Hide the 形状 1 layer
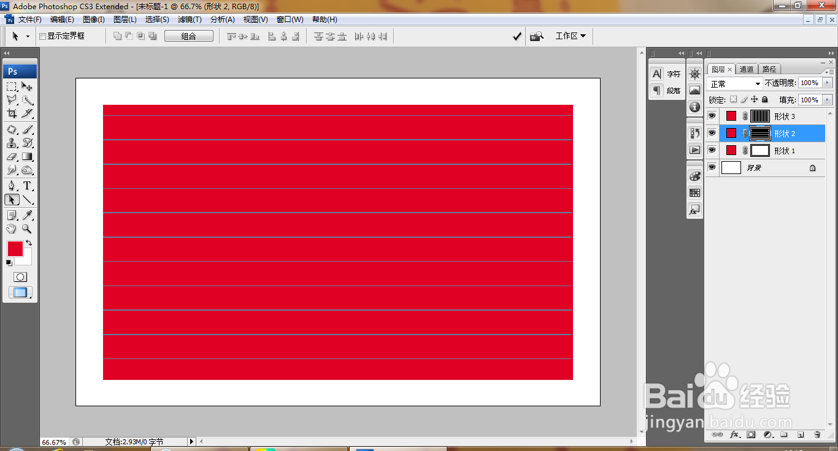Screen dimensions: 838x451 pyautogui.click(x=712, y=150)
